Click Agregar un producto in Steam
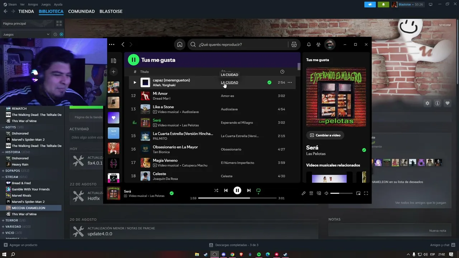 click(x=20, y=245)
